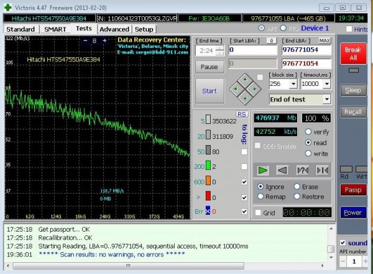Select the random scan mode icon
This screenshot has height=274, width=373.
click(x=303, y=169)
